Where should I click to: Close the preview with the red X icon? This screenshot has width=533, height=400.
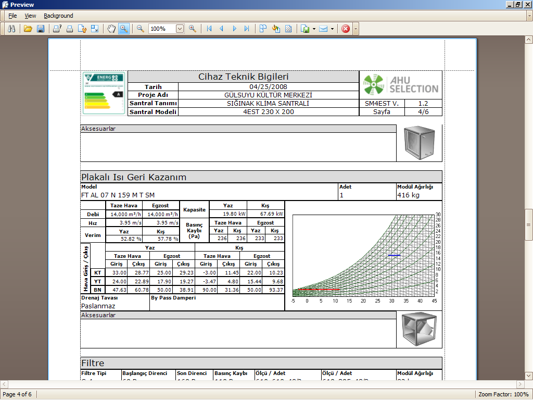(346, 29)
